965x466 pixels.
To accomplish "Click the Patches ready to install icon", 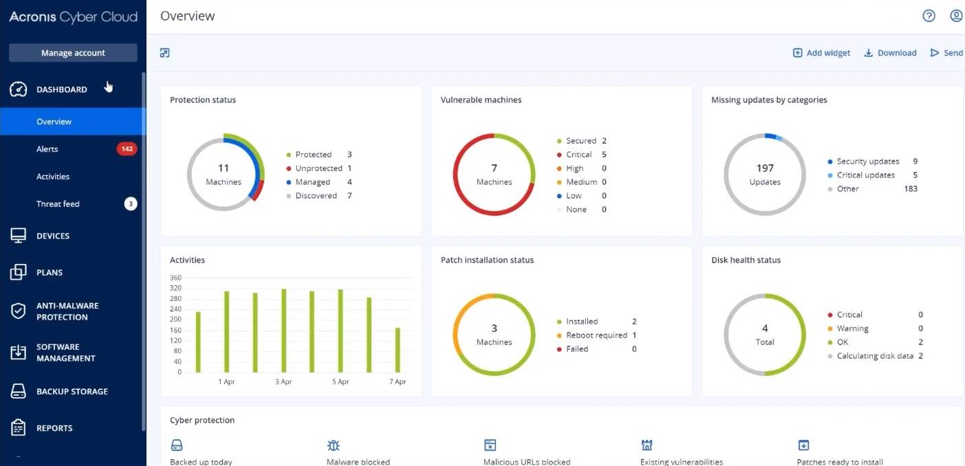I will point(803,445).
